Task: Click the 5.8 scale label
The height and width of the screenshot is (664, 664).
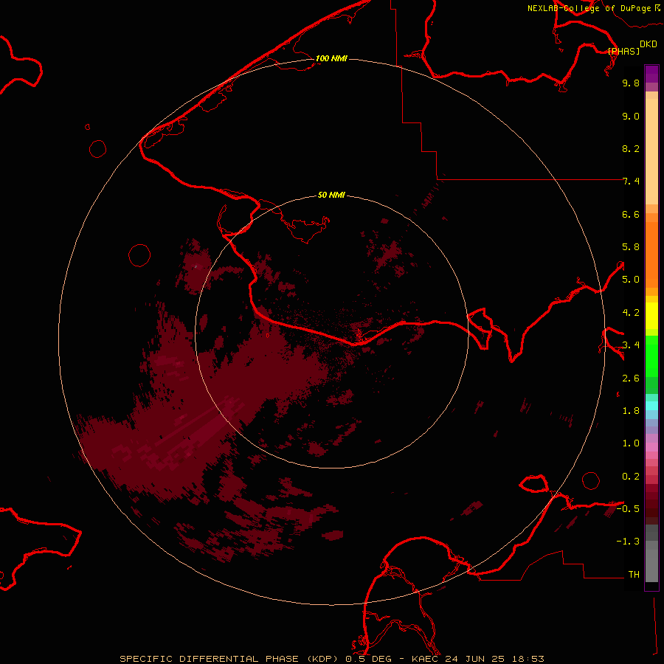Action: (x=631, y=247)
